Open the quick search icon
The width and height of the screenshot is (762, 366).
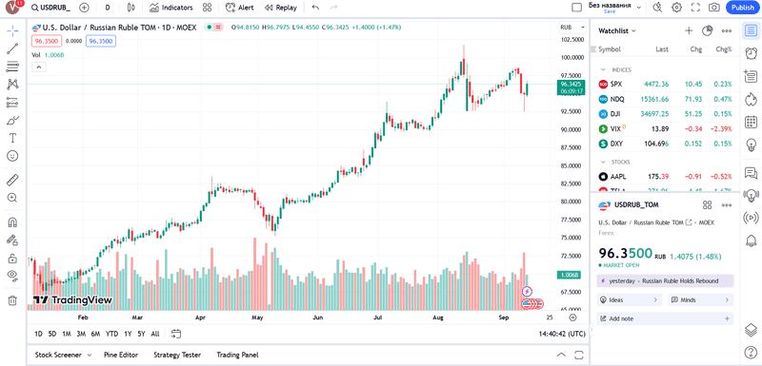pos(657,8)
